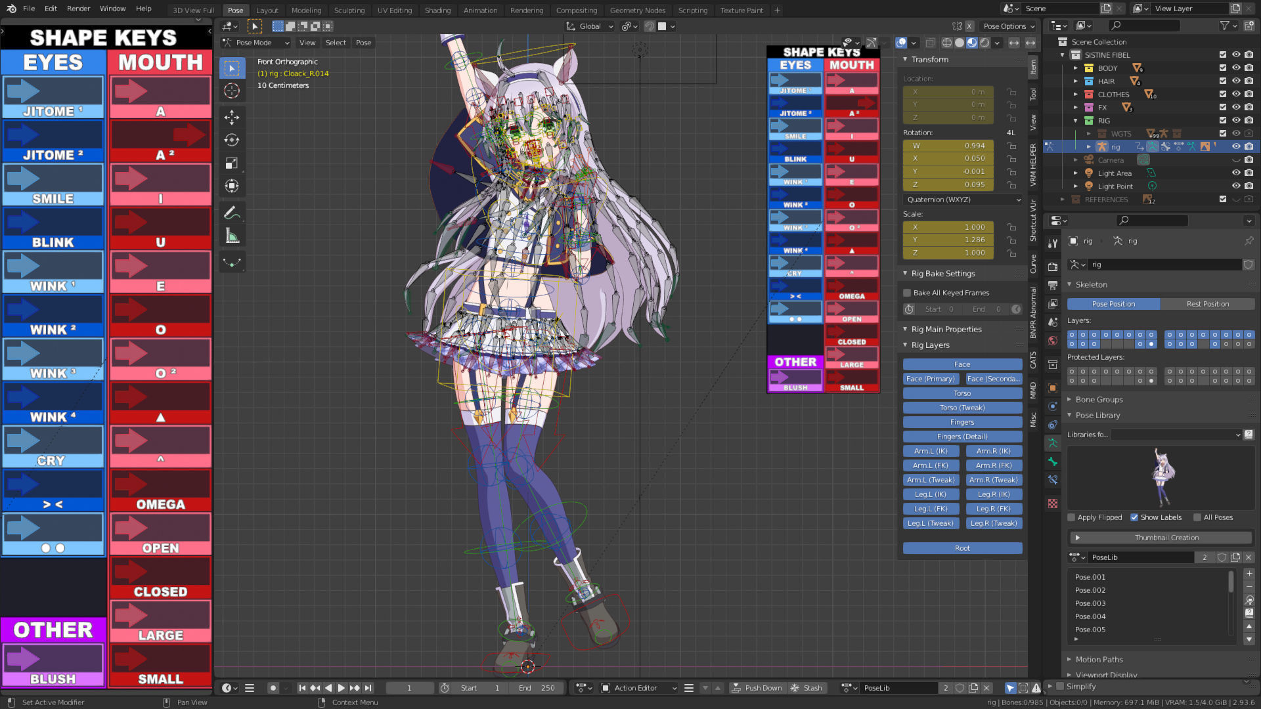This screenshot has width=1261, height=709.
Task: Open Pose menu in viewport header
Action: [363, 43]
